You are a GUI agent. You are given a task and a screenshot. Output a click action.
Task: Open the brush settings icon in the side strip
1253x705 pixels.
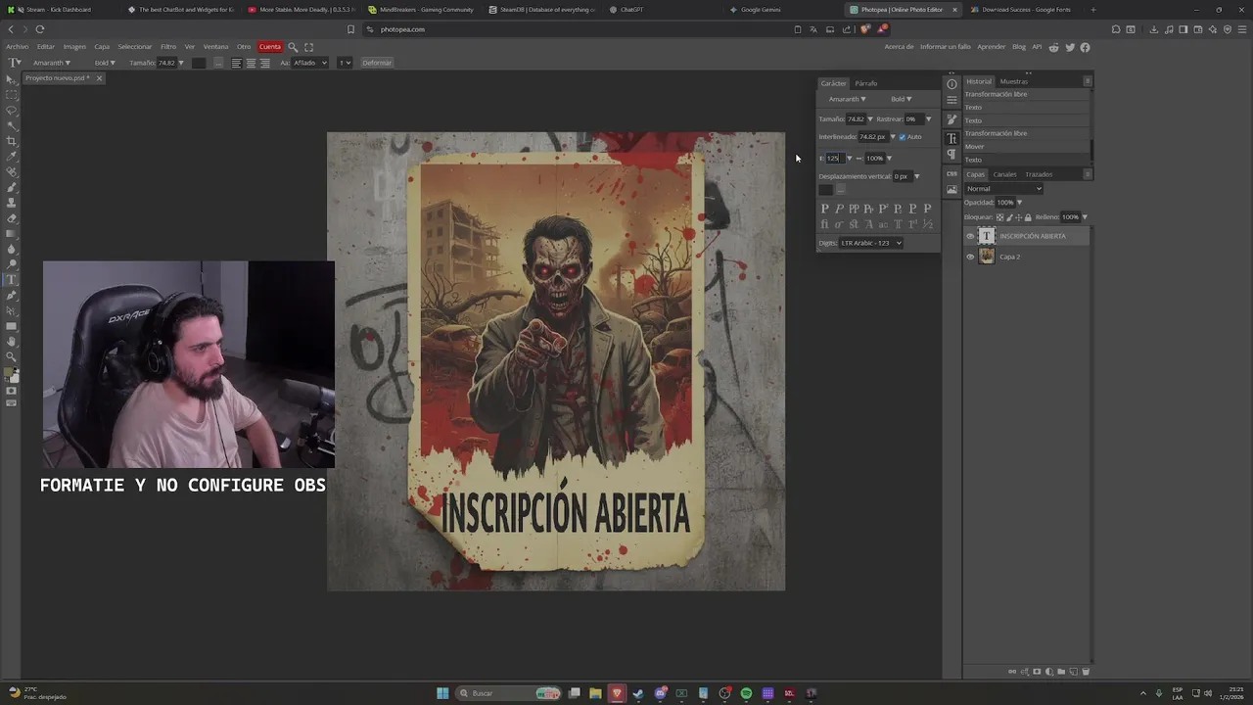(951, 119)
